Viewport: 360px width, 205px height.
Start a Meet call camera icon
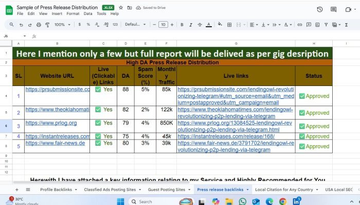point(348,9)
